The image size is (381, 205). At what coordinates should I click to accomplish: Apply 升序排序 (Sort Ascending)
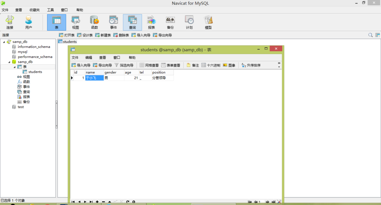pyautogui.click(x=251, y=65)
